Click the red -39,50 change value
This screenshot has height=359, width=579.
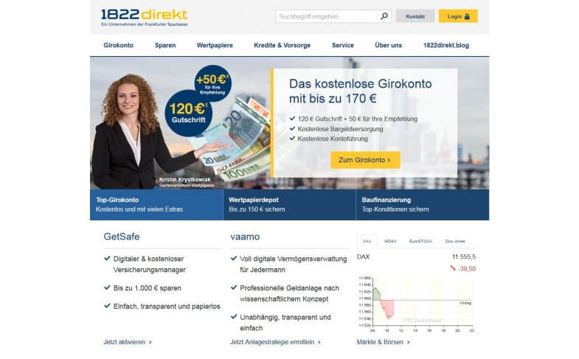(467, 269)
